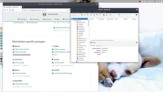163x92 pixels.
Task: Collapse the Bogota group expander
Action: click(x=74, y=21)
